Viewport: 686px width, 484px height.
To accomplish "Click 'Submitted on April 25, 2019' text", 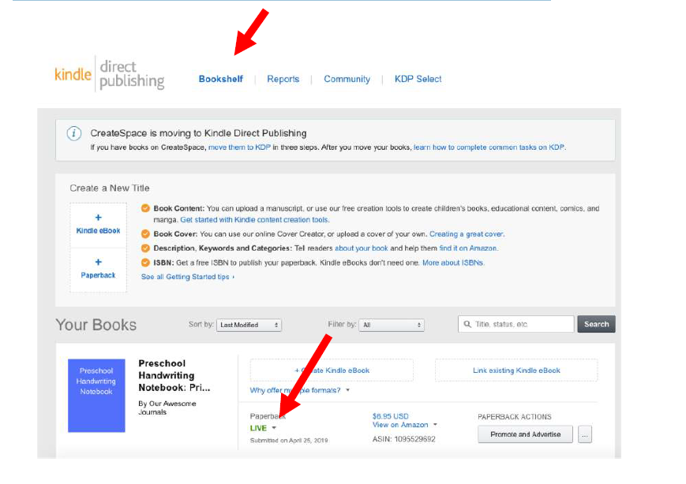I will 289,441.
